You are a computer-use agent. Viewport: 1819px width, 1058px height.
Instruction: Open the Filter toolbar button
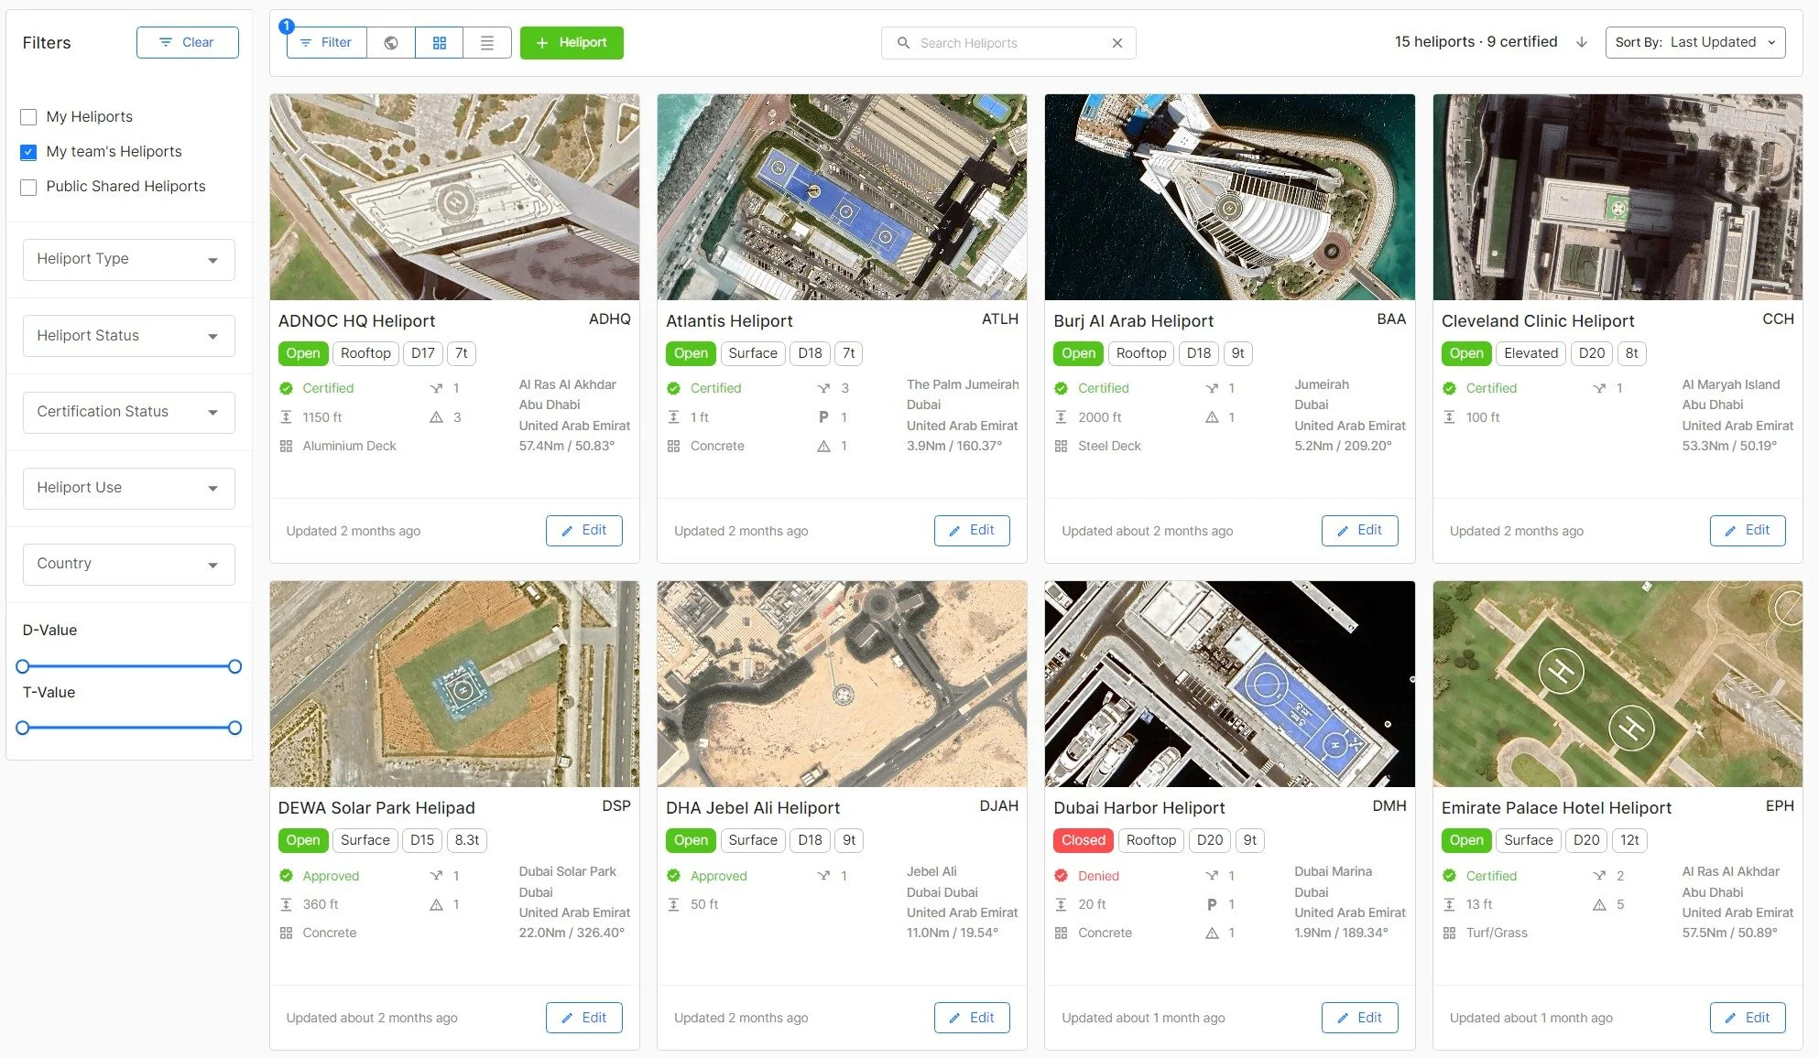(x=326, y=43)
